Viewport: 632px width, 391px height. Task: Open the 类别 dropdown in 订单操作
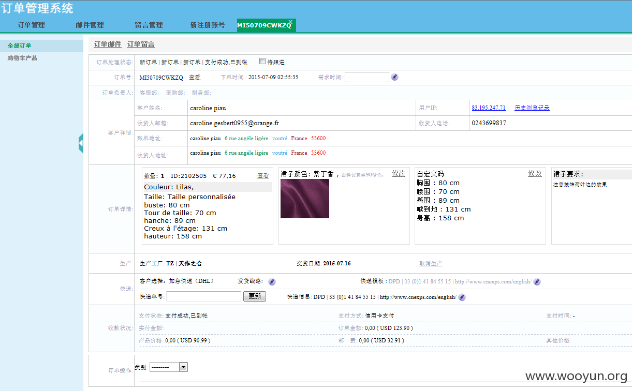tap(169, 367)
